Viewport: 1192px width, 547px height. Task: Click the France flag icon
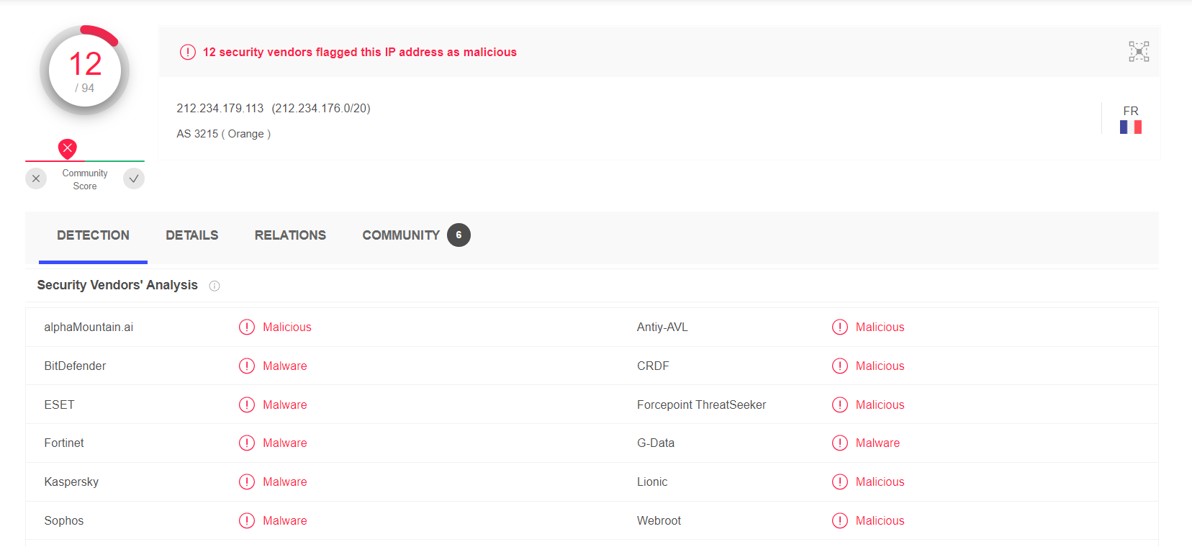coord(1130,127)
